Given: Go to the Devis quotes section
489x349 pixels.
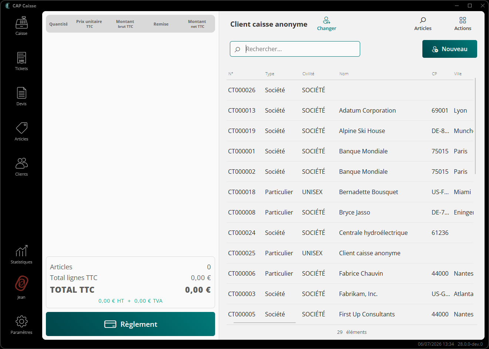Looking at the screenshot, I should 21,96.
